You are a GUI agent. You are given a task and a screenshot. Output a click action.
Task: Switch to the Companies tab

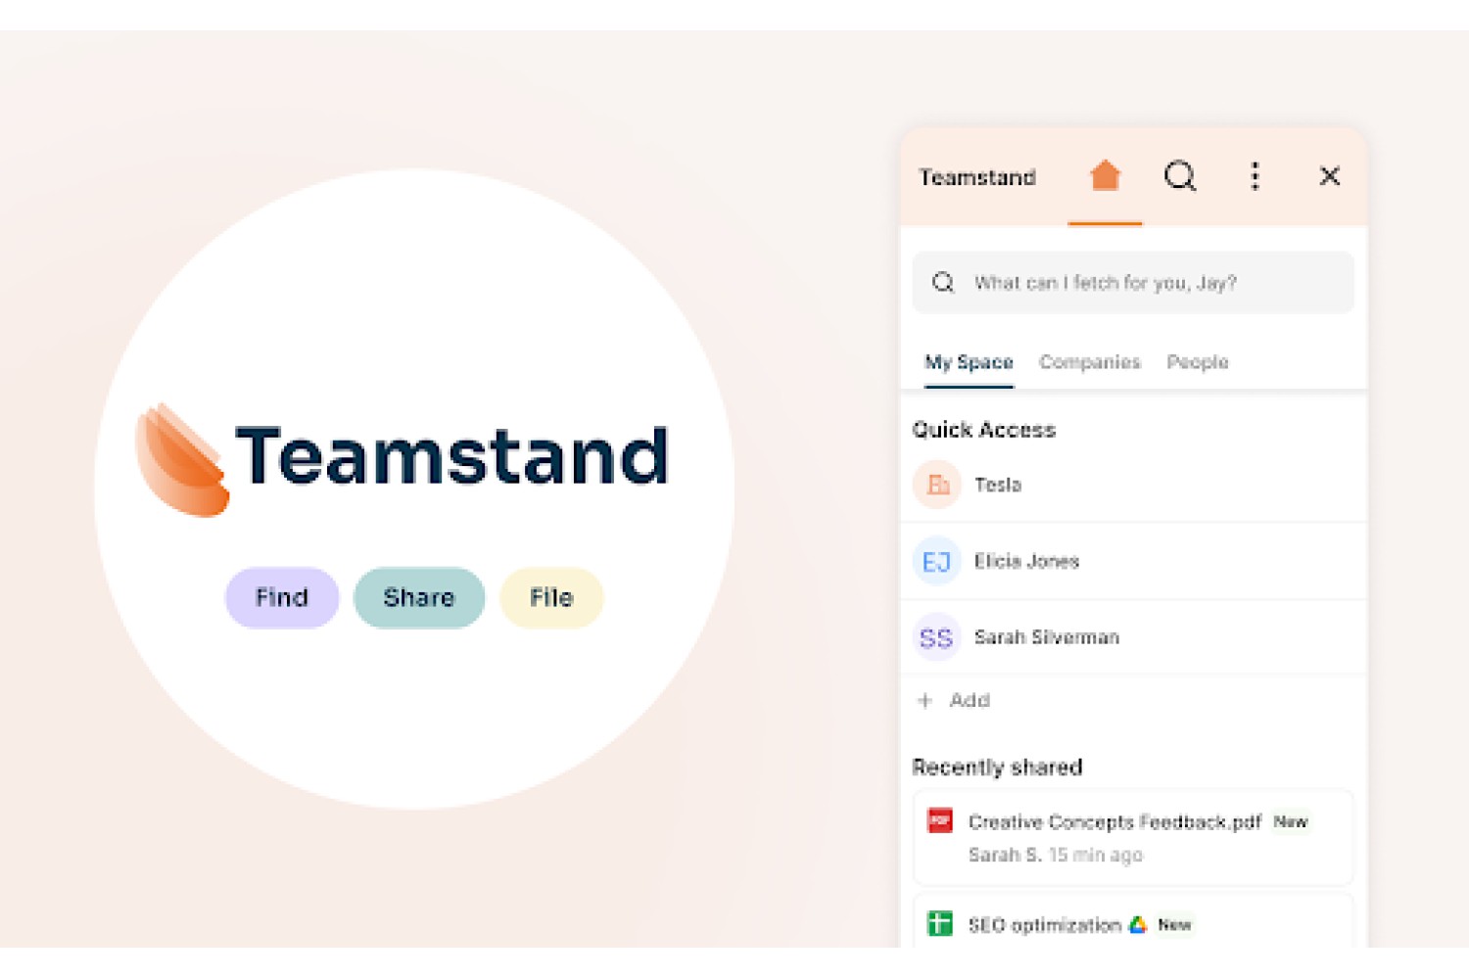pos(1089,362)
